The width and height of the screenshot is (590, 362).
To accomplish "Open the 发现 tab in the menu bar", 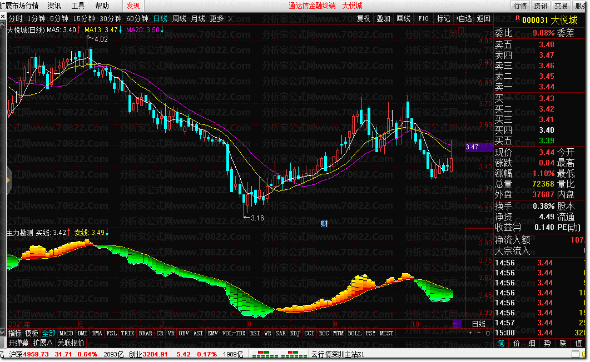I will (133, 6).
